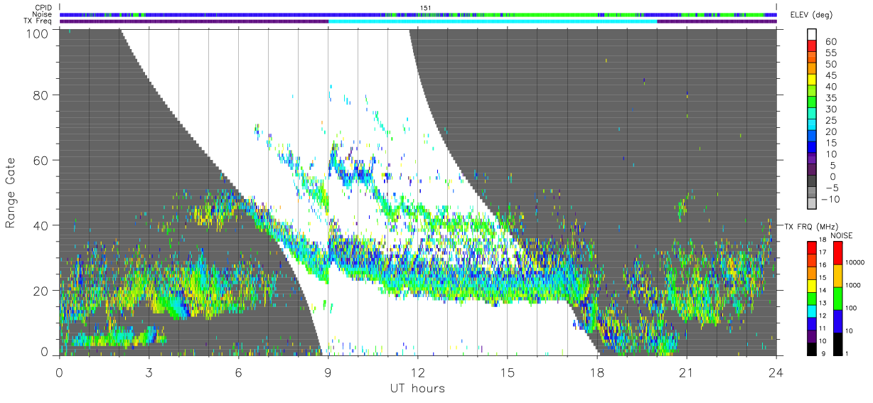Click the green 13–14 segment of the TX FRQ colorbar
Image resolution: width=873 pixels, height=403 pixels.
pyautogui.click(x=812, y=297)
